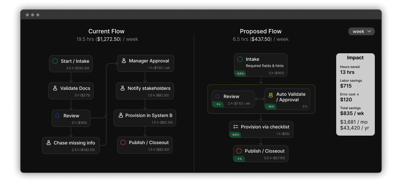Open the week period dropdown
This screenshot has width=402, height=183.
point(361,31)
